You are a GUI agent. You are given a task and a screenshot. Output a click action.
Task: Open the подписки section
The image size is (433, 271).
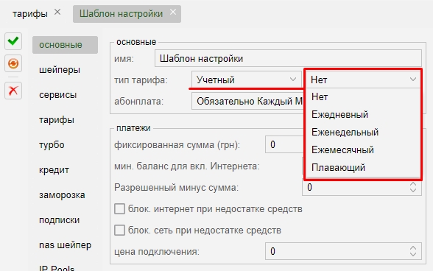(60, 220)
